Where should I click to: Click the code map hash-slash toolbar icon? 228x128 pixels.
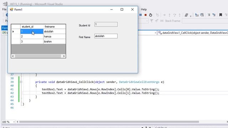pos(186,15)
